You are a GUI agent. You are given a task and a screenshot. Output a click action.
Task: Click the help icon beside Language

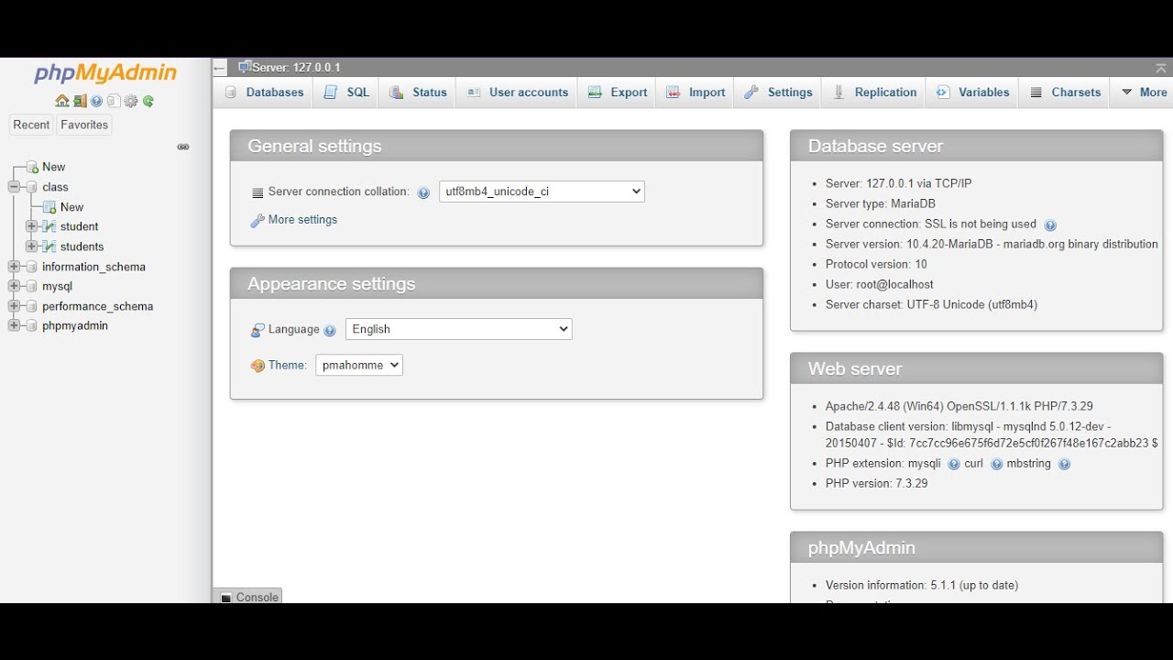(x=330, y=330)
